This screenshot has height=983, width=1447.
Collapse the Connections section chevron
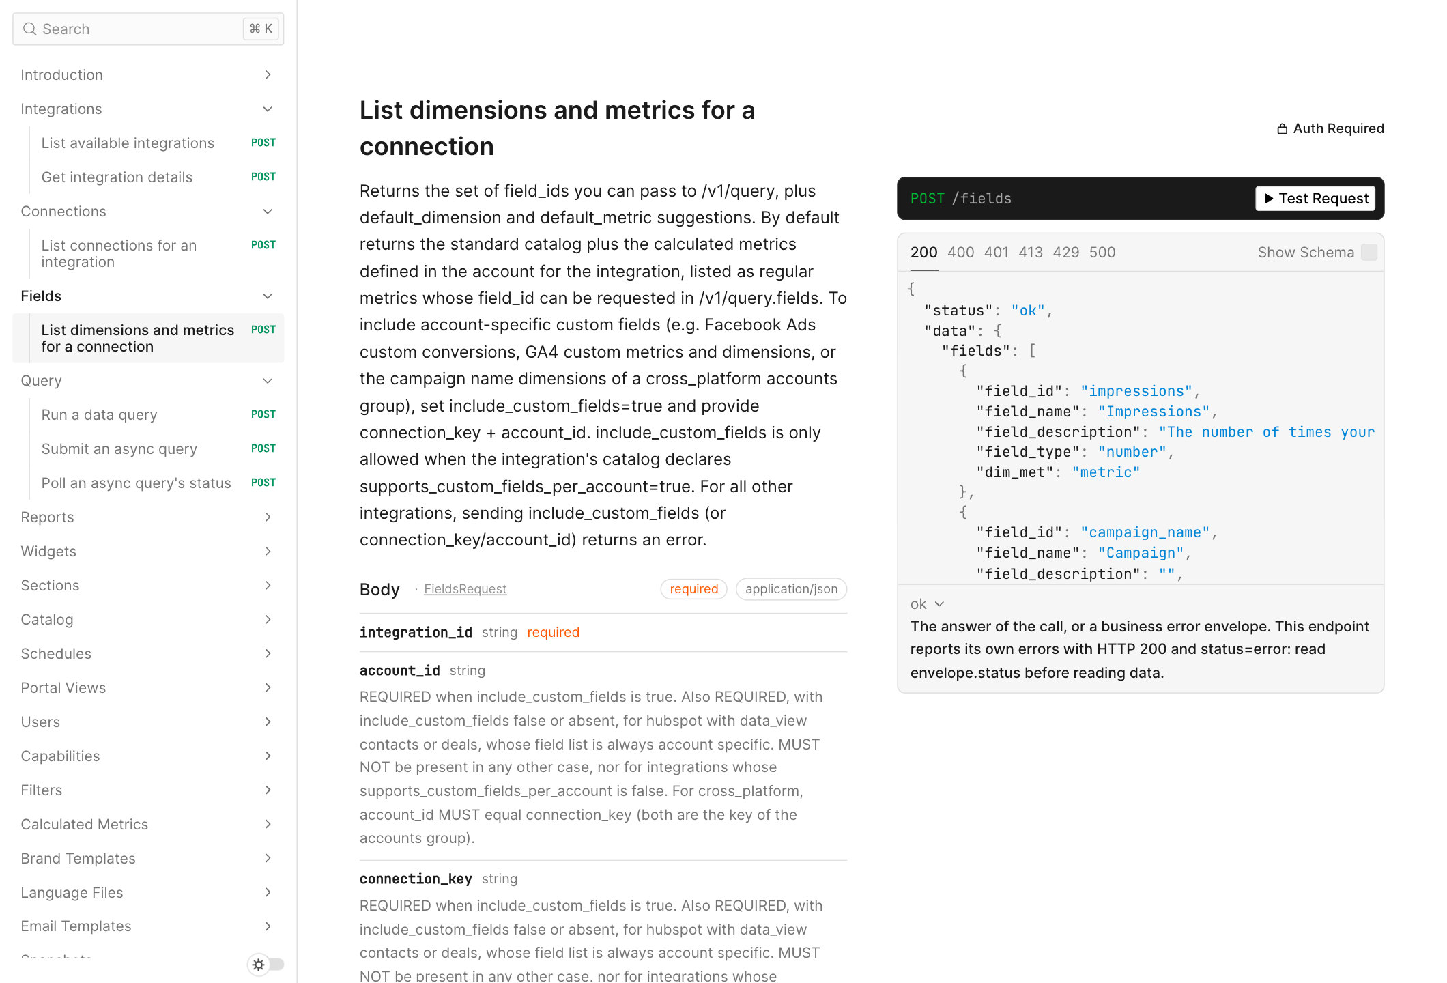coord(268,212)
